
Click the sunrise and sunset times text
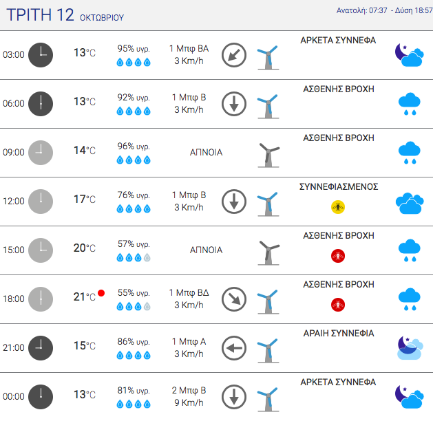click(x=384, y=10)
